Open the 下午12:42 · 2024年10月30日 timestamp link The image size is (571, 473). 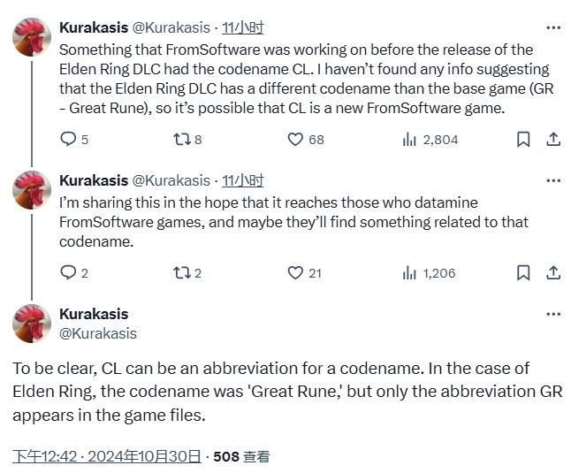106,456
